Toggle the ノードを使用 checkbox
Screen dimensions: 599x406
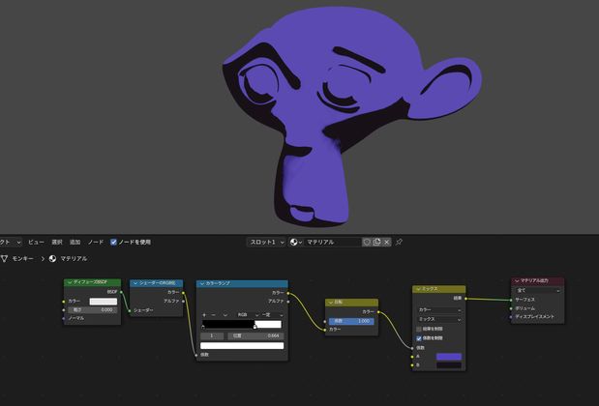tap(113, 242)
